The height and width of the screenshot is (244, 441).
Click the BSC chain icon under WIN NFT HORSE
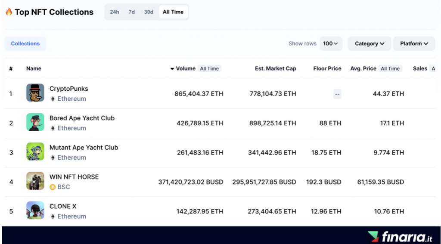[53, 187]
